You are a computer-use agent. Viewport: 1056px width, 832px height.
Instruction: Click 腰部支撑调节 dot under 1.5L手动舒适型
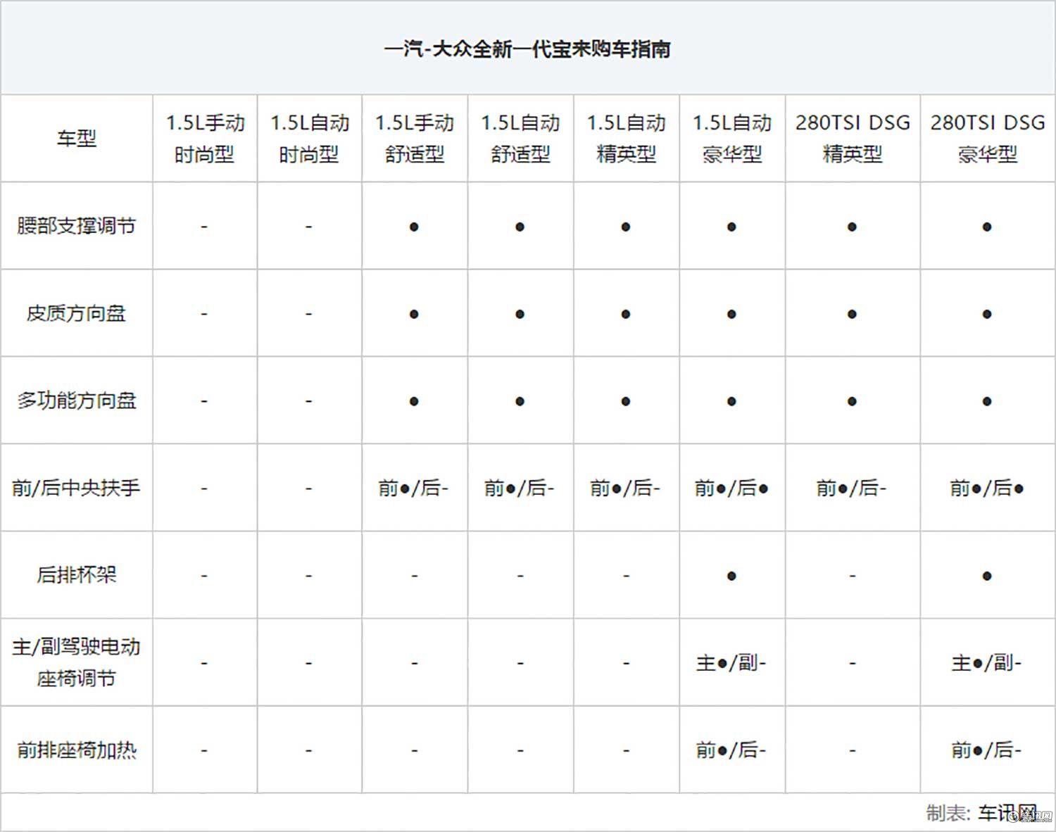(x=414, y=227)
